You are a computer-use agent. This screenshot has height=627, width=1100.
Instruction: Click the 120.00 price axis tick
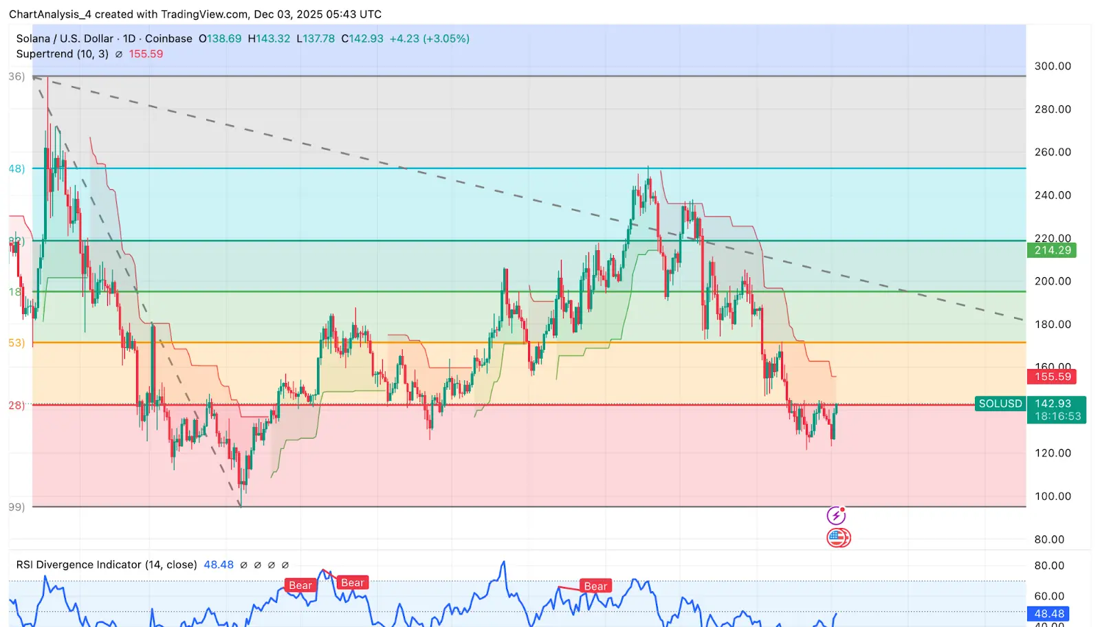[1053, 453]
